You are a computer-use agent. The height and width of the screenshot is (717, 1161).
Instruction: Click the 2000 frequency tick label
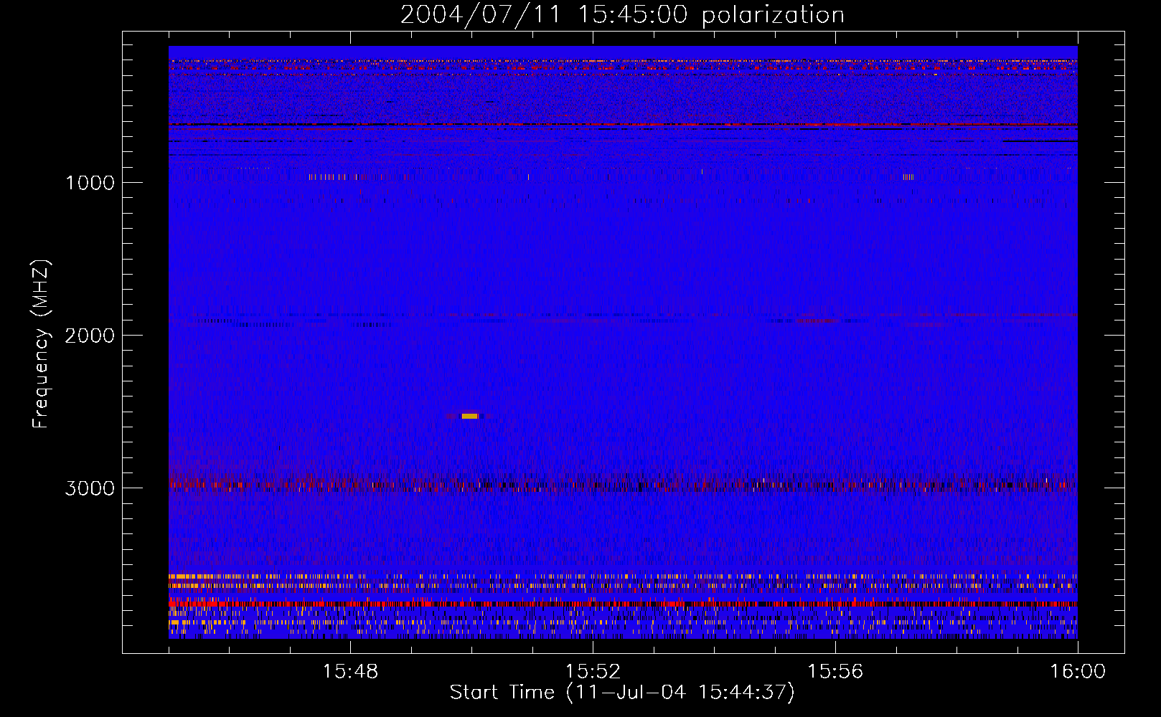point(90,336)
